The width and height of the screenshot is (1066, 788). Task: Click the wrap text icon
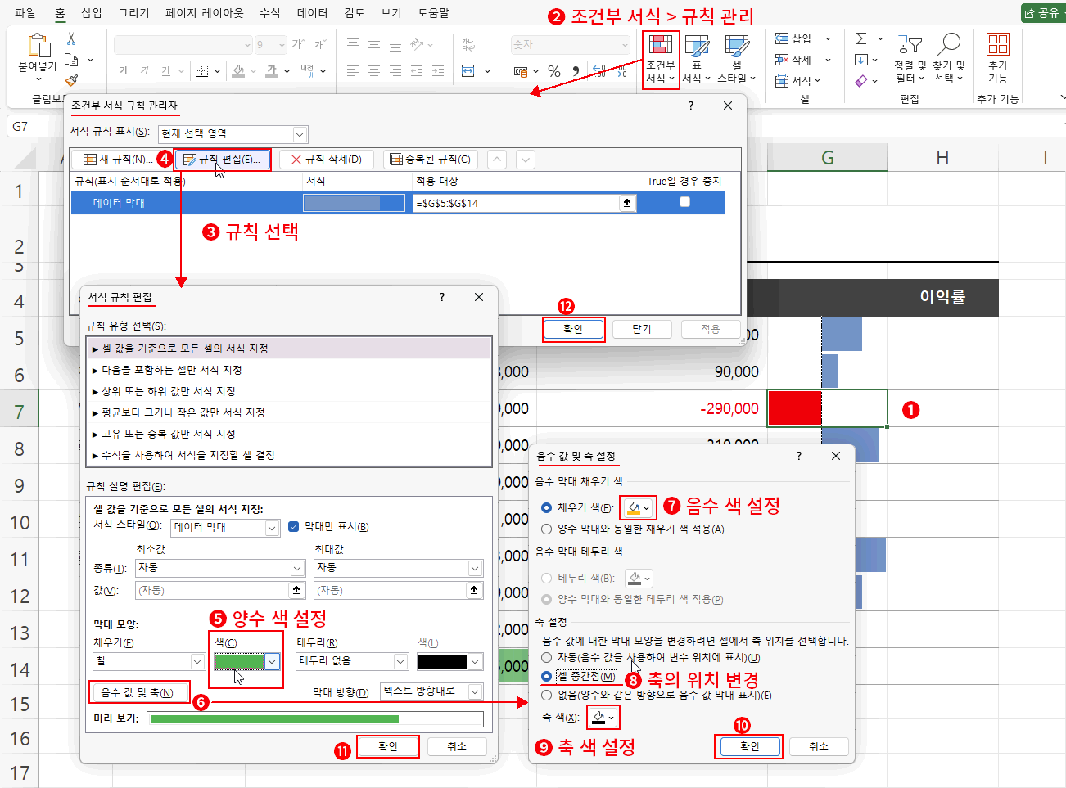(468, 44)
